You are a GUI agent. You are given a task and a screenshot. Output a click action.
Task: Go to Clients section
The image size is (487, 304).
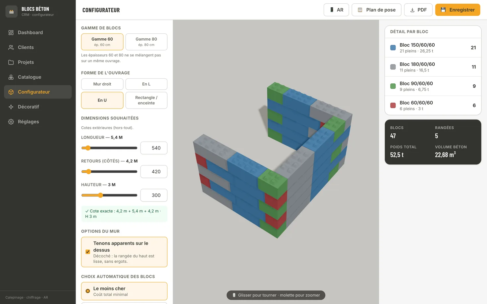pyautogui.click(x=38, y=47)
